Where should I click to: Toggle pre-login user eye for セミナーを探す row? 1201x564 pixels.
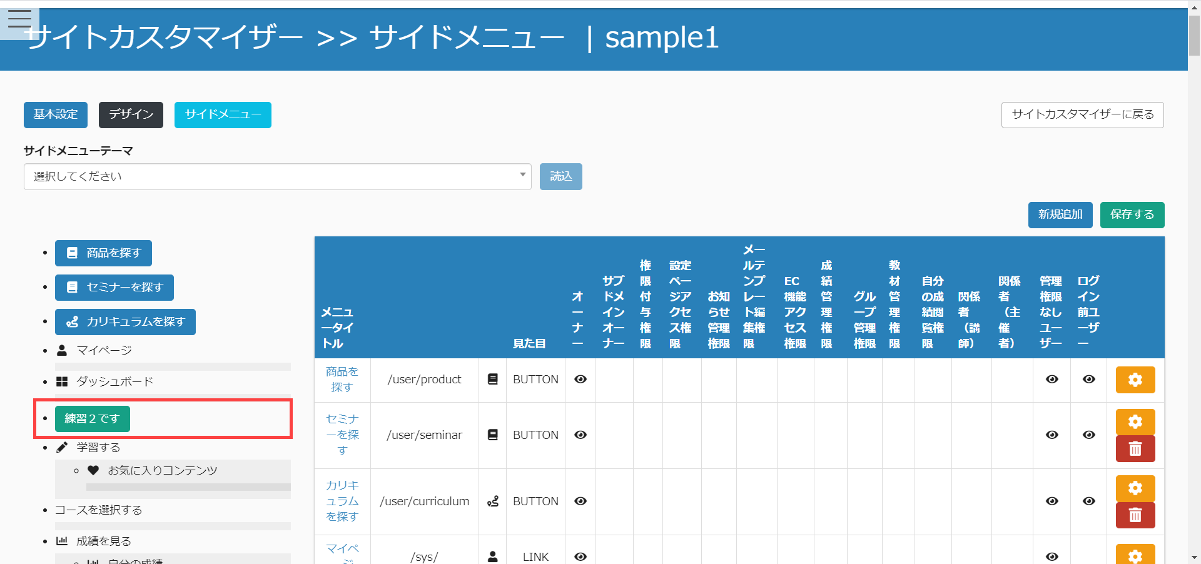pyautogui.click(x=1088, y=435)
